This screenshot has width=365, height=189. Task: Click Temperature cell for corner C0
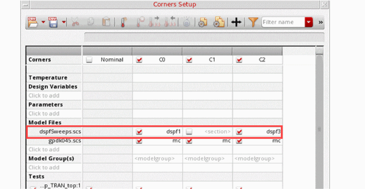pyautogui.click(x=157, y=78)
